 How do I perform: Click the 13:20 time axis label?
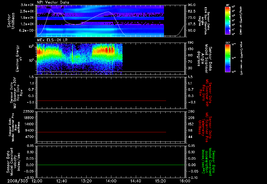[x=86, y=181]
